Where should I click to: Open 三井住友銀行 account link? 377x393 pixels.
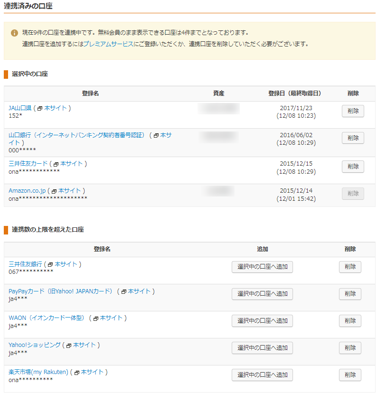click(25, 264)
